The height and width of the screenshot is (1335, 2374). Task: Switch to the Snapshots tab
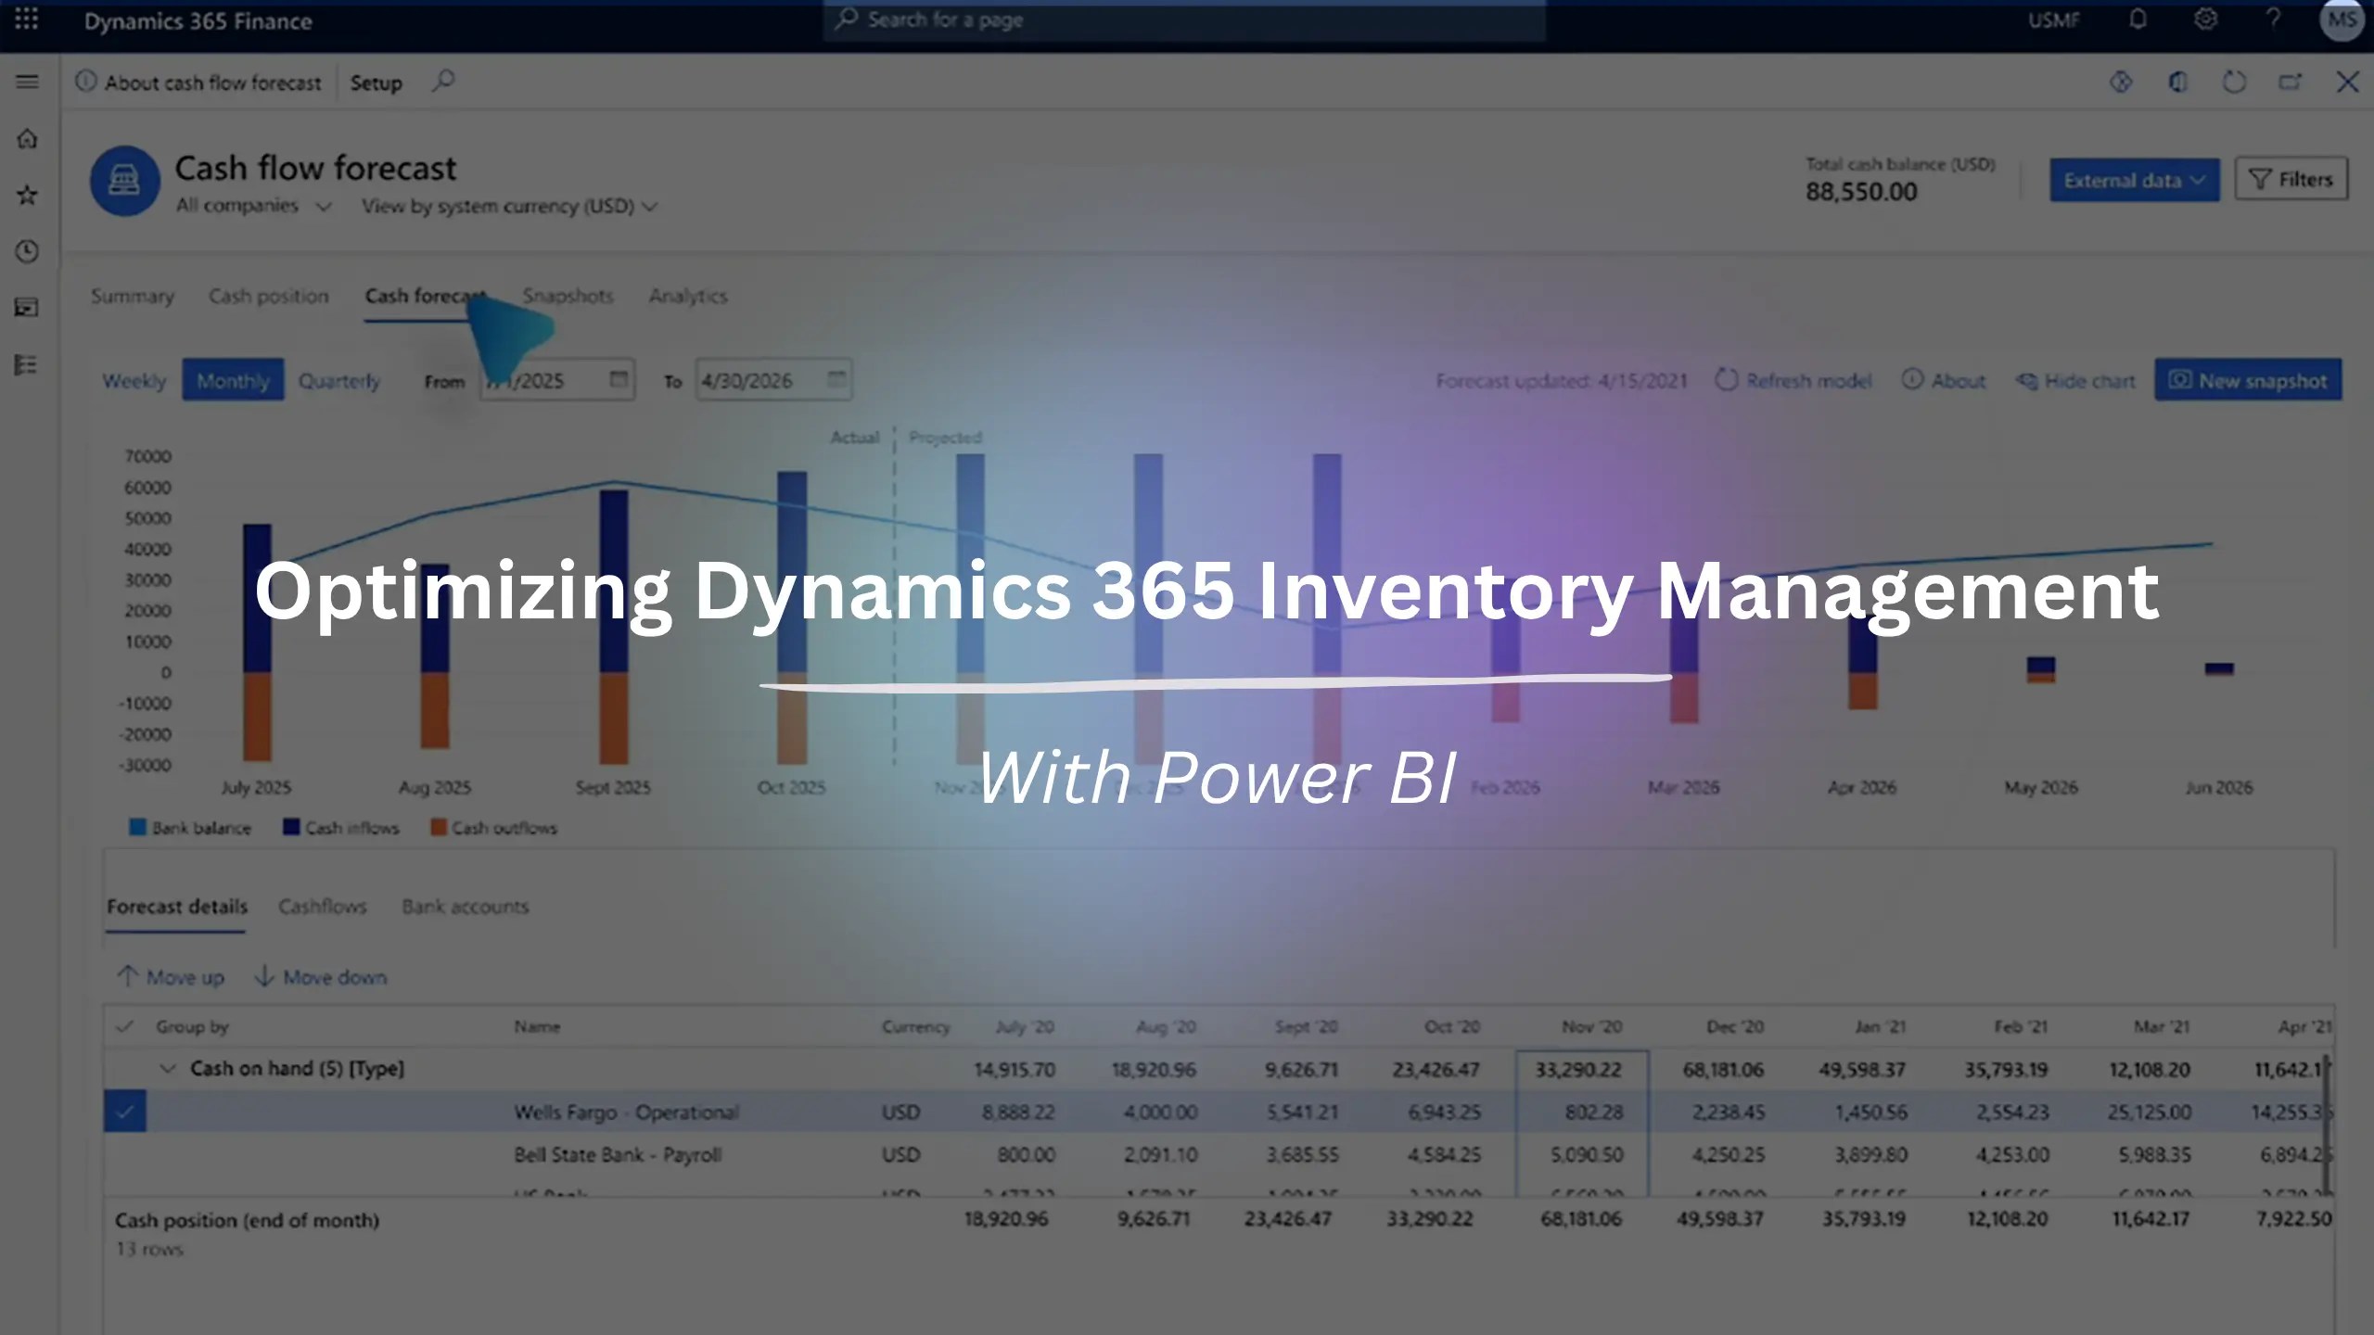pyautogui.click(x=568, y=296)
